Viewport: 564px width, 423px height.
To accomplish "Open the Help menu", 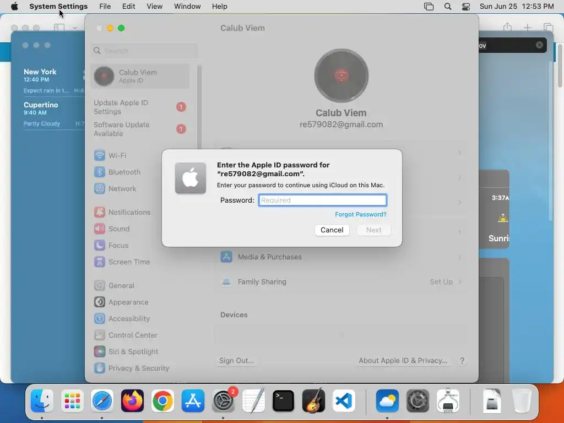I will click(x=219, y=7).
